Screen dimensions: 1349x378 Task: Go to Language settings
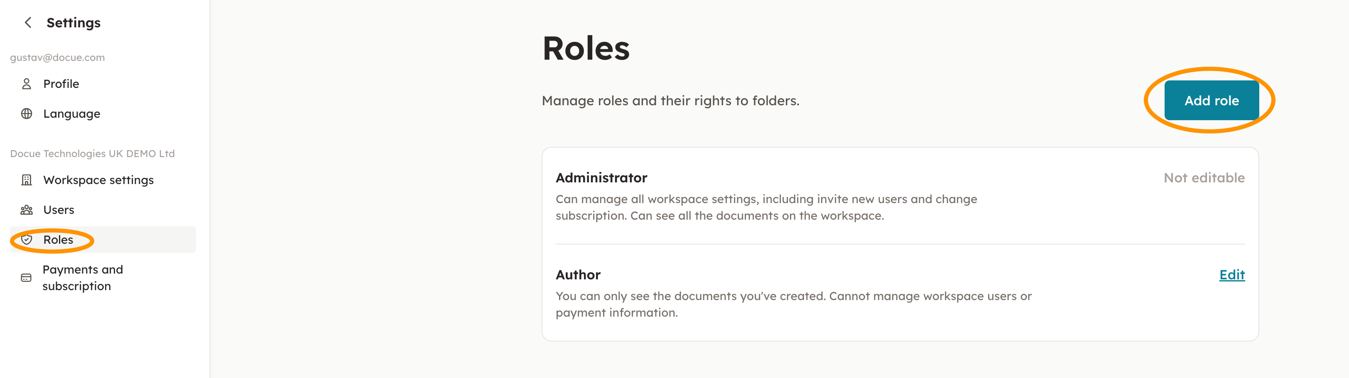click(x=71, y=114)
